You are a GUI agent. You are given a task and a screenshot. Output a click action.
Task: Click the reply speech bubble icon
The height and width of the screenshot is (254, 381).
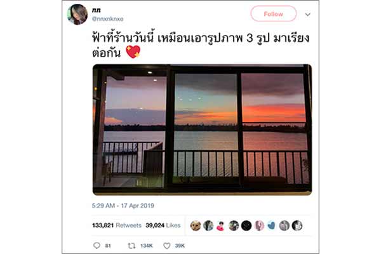click(x=97, y=246)
